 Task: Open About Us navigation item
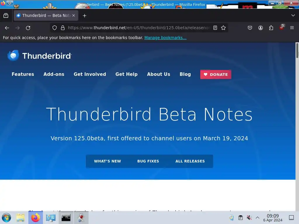click(x=159, y=74)
